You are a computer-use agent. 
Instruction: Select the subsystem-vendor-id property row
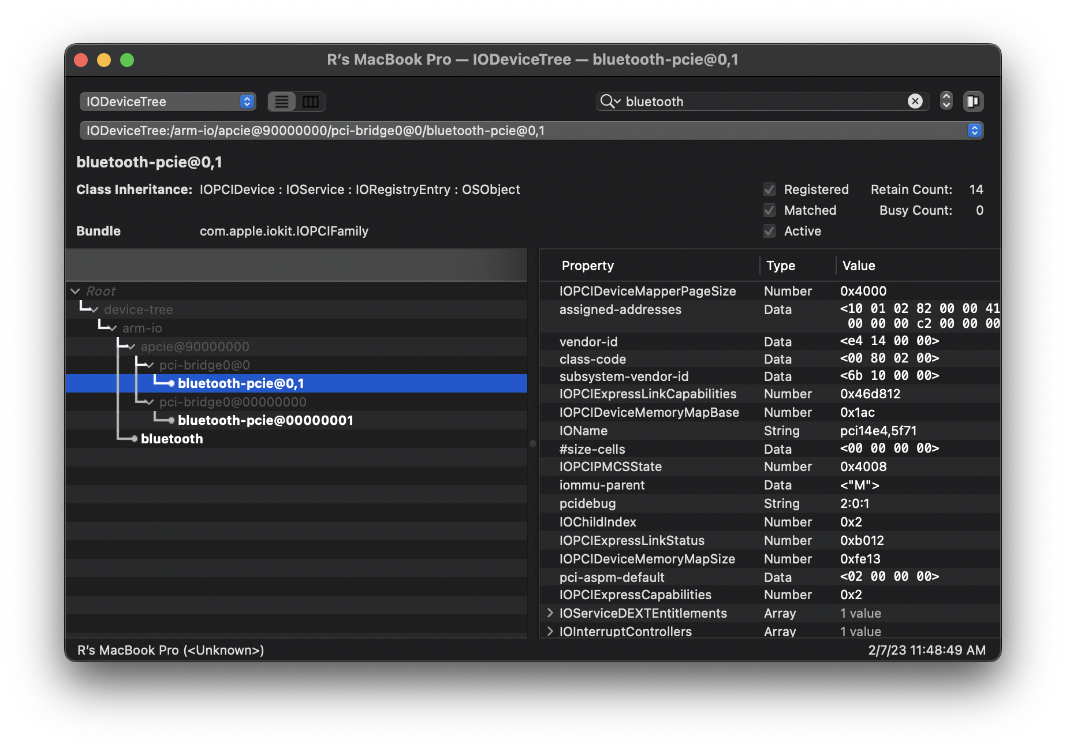pyautogui.click(x=770, y=376)
